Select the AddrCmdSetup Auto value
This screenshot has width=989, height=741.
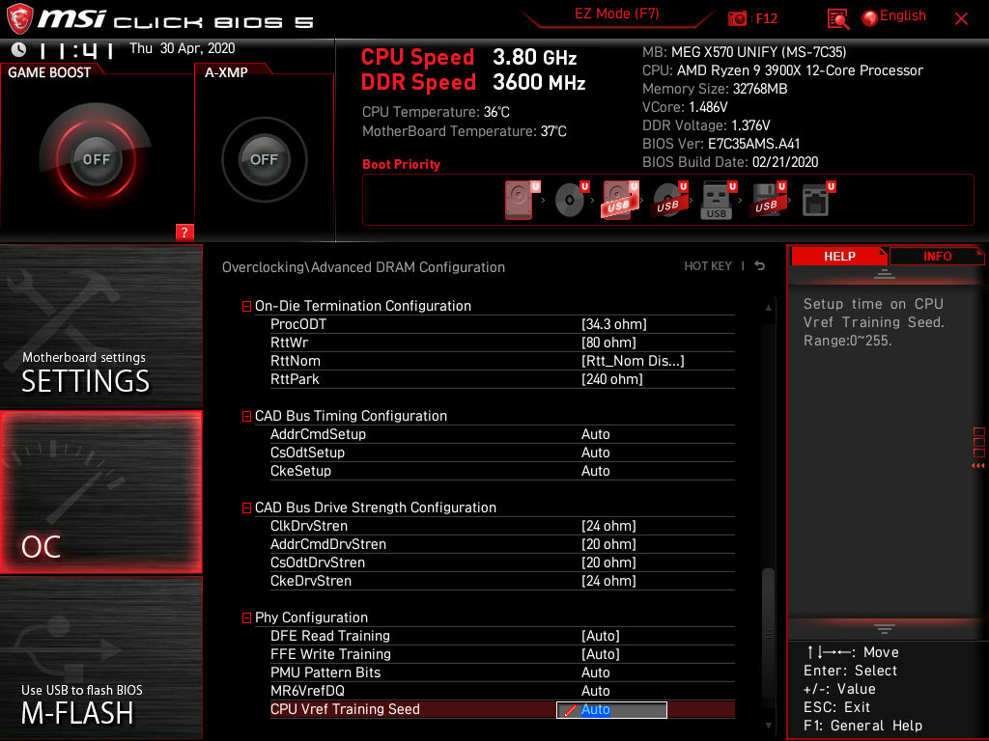pyautogui.click(x=595, y=434)
